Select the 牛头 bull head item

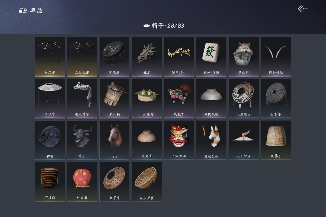coord(82,140)
